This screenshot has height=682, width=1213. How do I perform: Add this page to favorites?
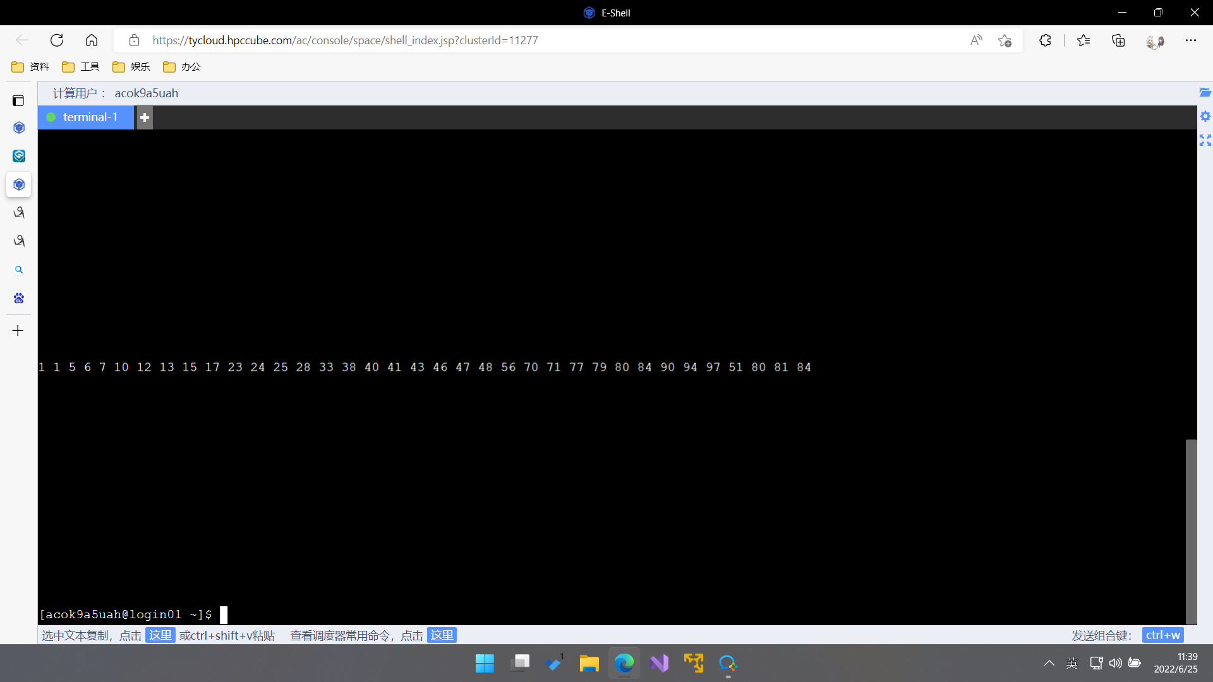1005,40
